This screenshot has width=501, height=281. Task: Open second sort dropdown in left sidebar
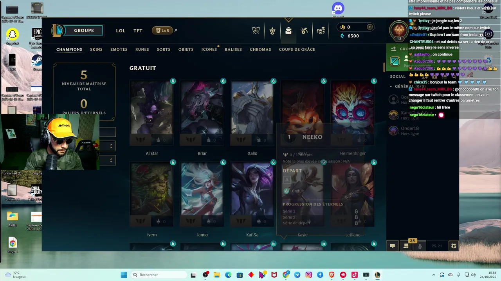[107, 160]
